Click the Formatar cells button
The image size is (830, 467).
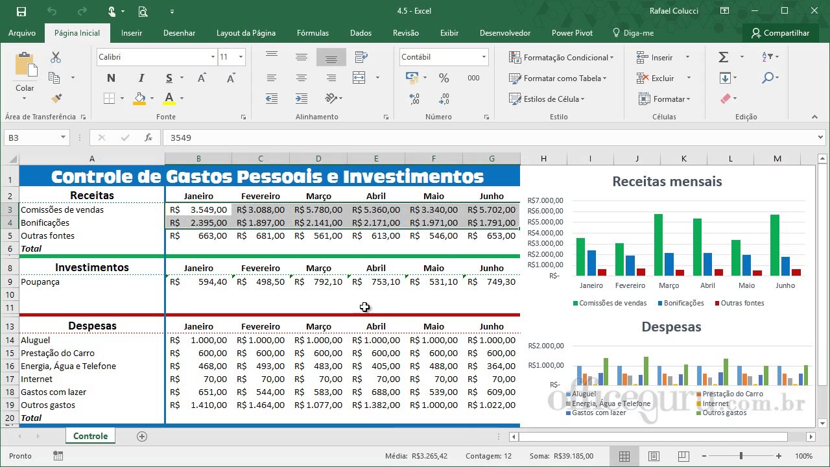click(664, 99)
